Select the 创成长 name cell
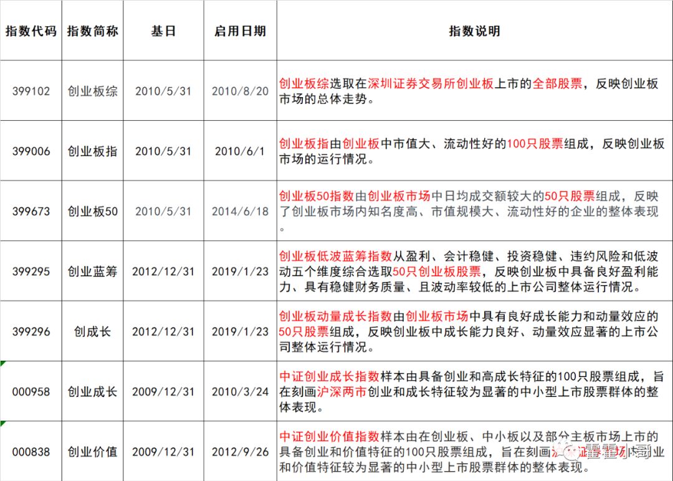The height and width of the screenshot is (481, 673). (x=92, y=332)
